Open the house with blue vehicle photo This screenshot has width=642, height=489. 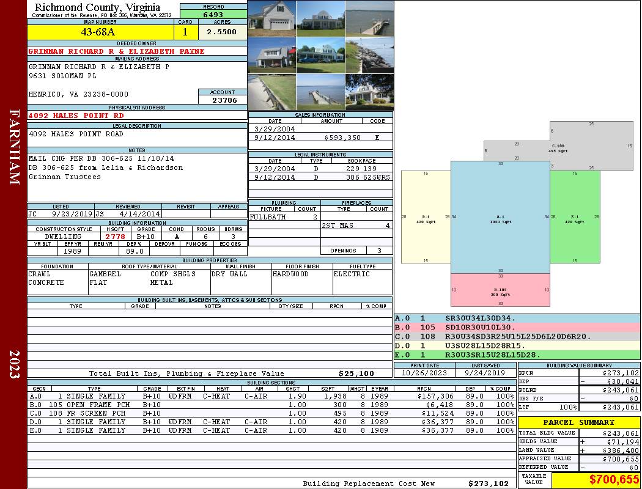[x=320, y=55]
